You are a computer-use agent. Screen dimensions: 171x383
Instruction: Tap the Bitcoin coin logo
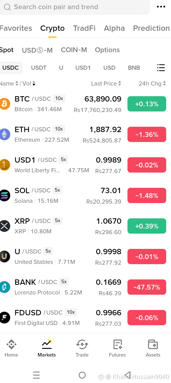(5, 104)
